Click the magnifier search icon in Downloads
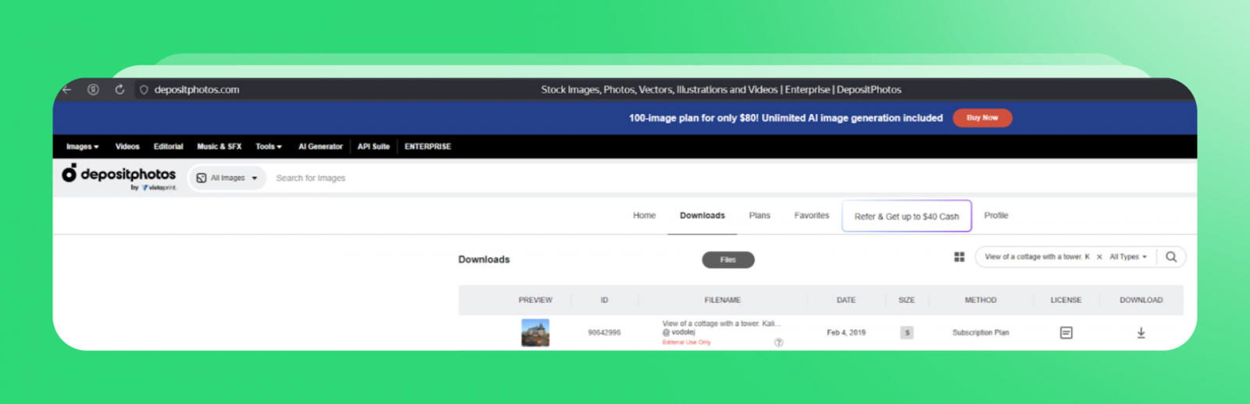Viewport: 1250px width, 404px height. (x=1171, y=257)
